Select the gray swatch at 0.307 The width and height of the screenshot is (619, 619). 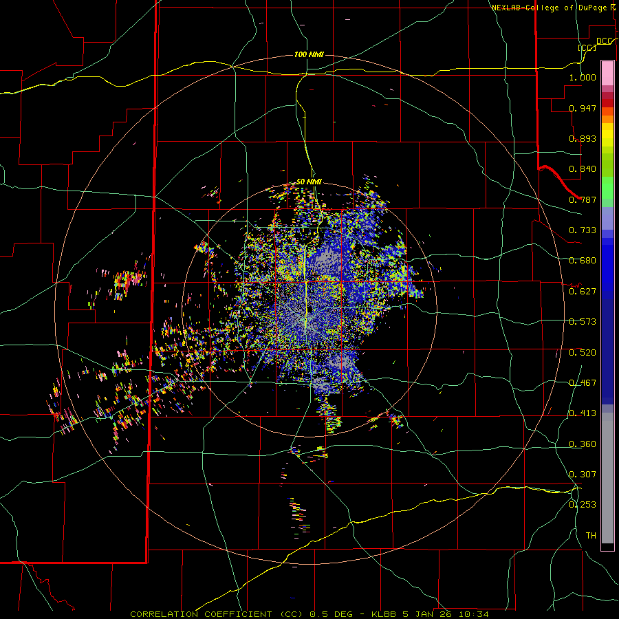tap(607, 478)
